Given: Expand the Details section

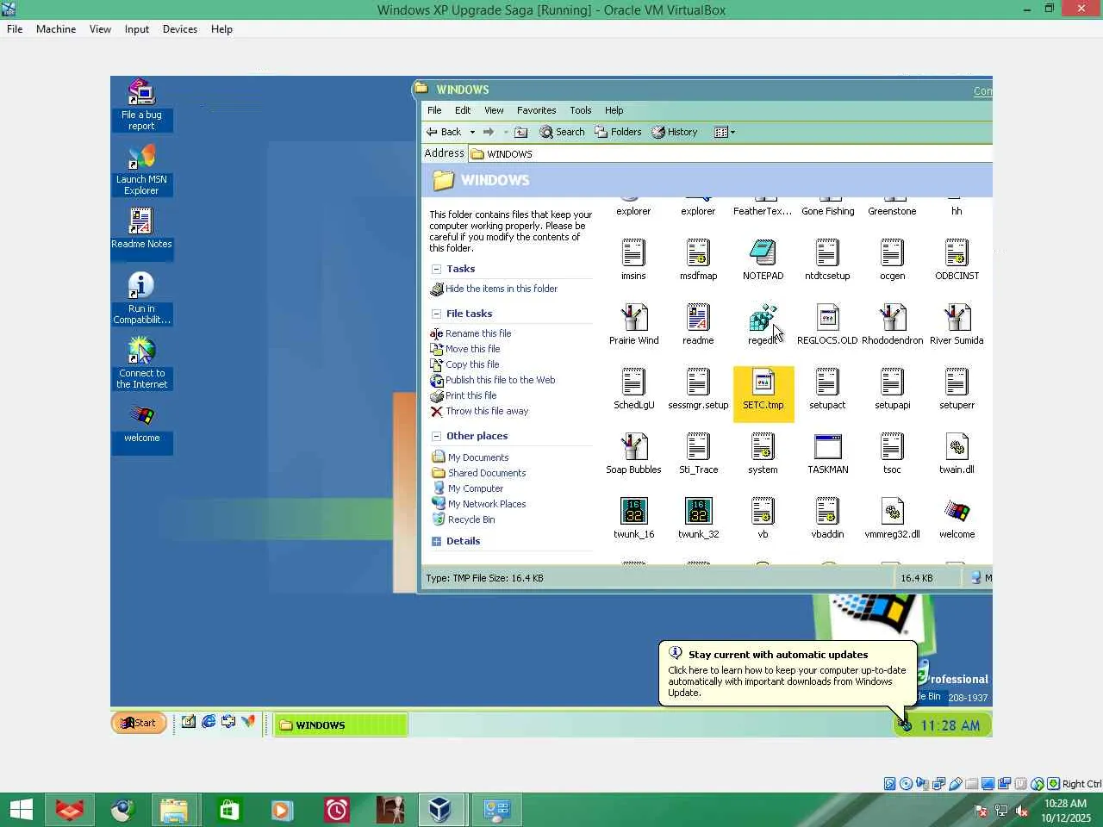Looking at the screenshot, I should pyautogui.click(x=436, y=541).
